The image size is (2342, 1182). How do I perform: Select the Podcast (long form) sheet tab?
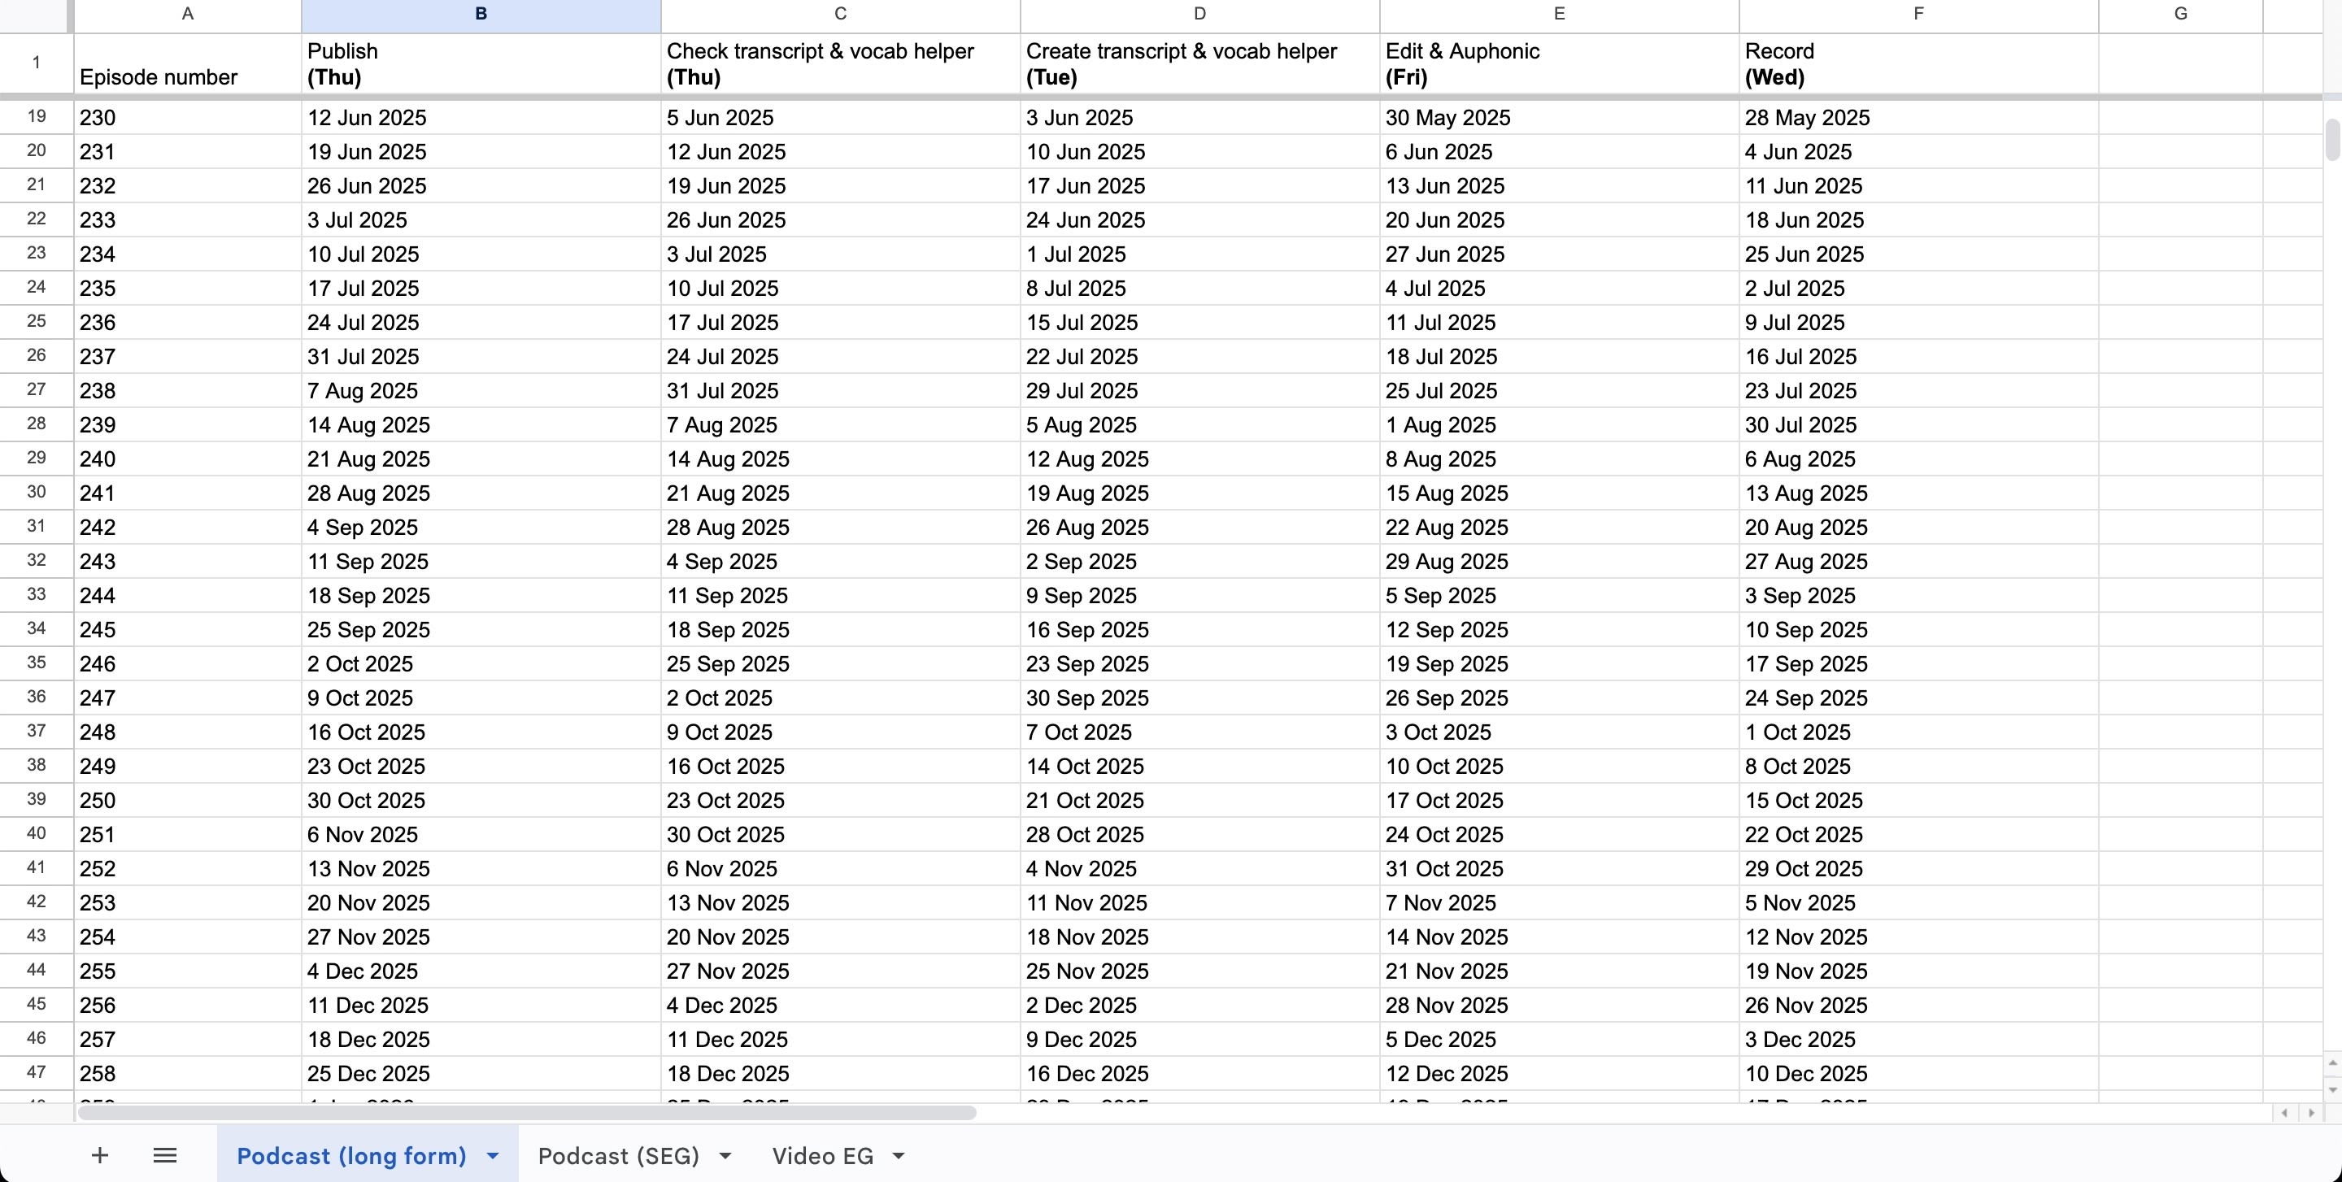click(351, 1156)
